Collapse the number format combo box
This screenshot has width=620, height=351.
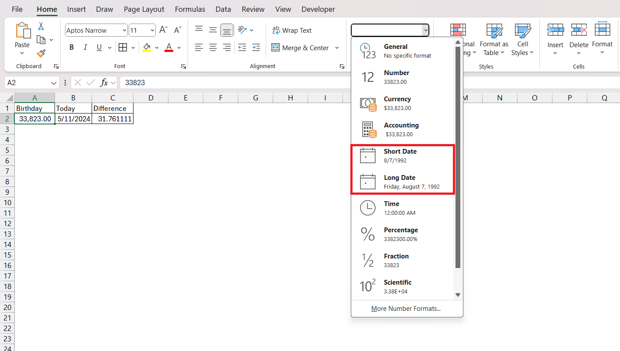(x=425, y=30)
